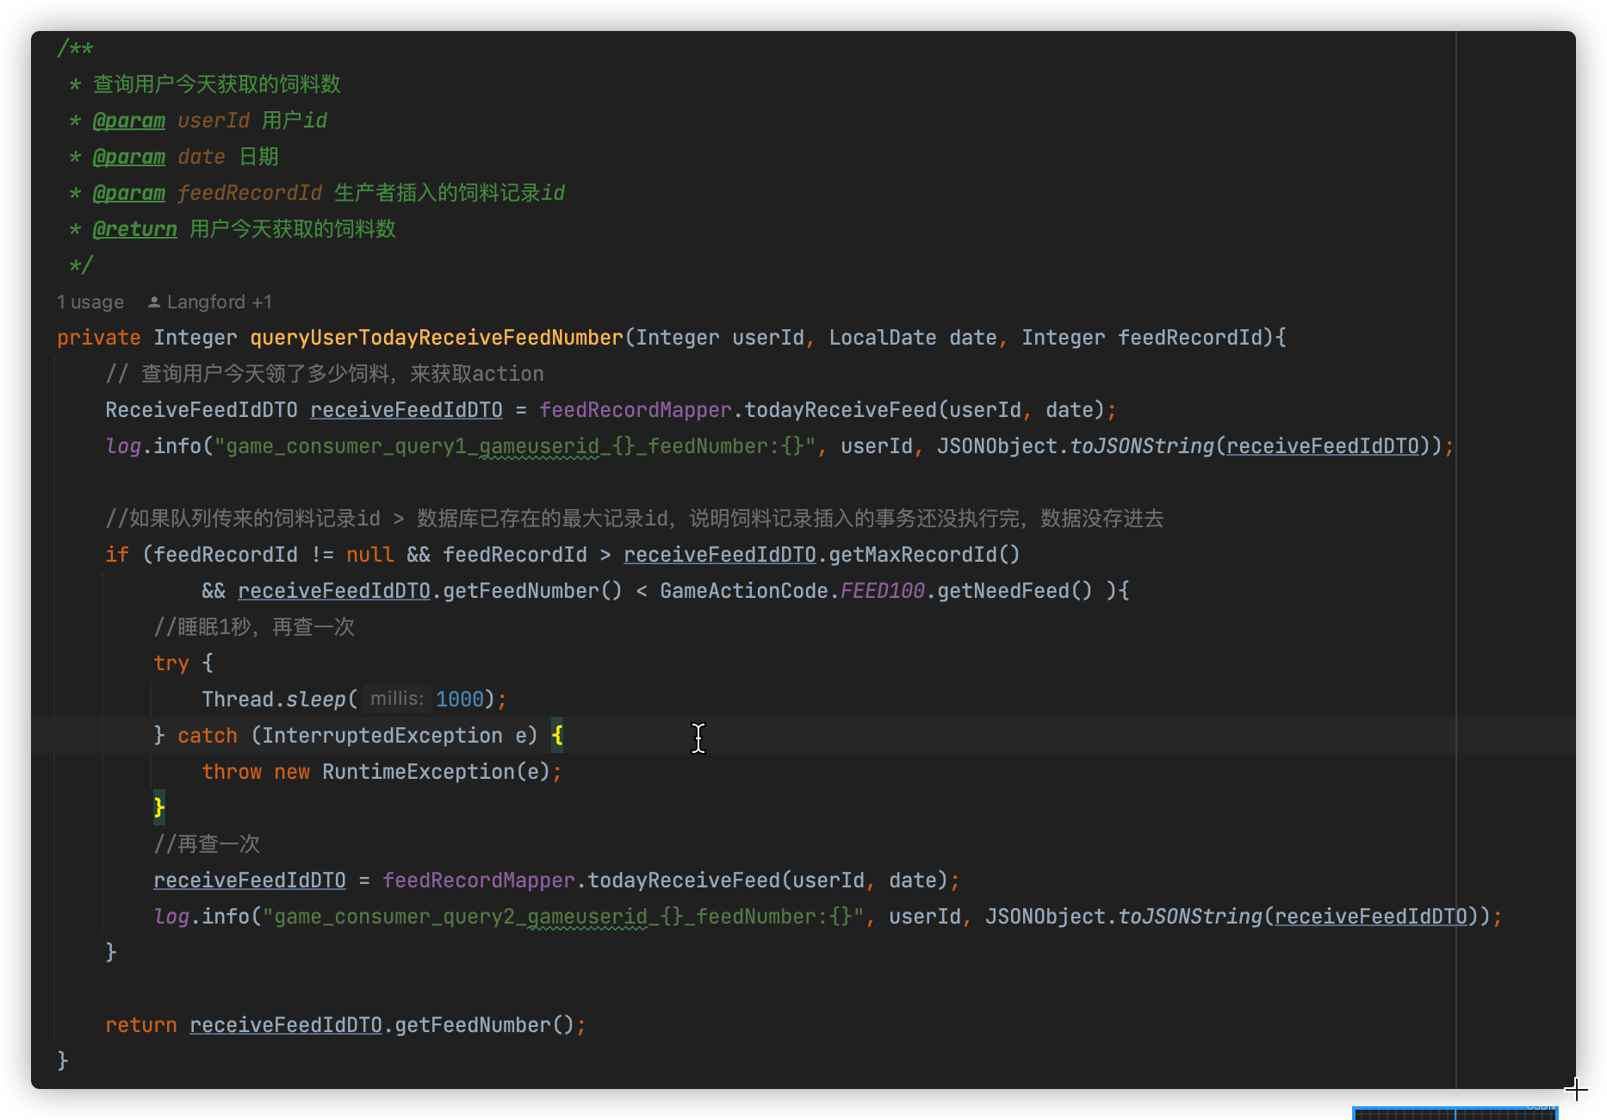Click the comment '//睡眠1秒，再查一次'
Image resolution: width=1607 pixels, height=1120 pixels.
coord(254,627)
